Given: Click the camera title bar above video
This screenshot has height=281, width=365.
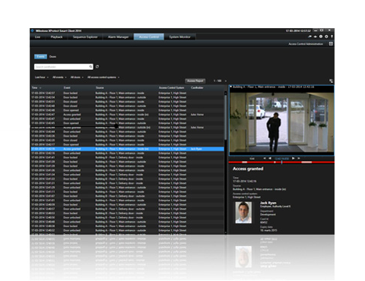Looking at the screenshot, I should tap(281, 87).
